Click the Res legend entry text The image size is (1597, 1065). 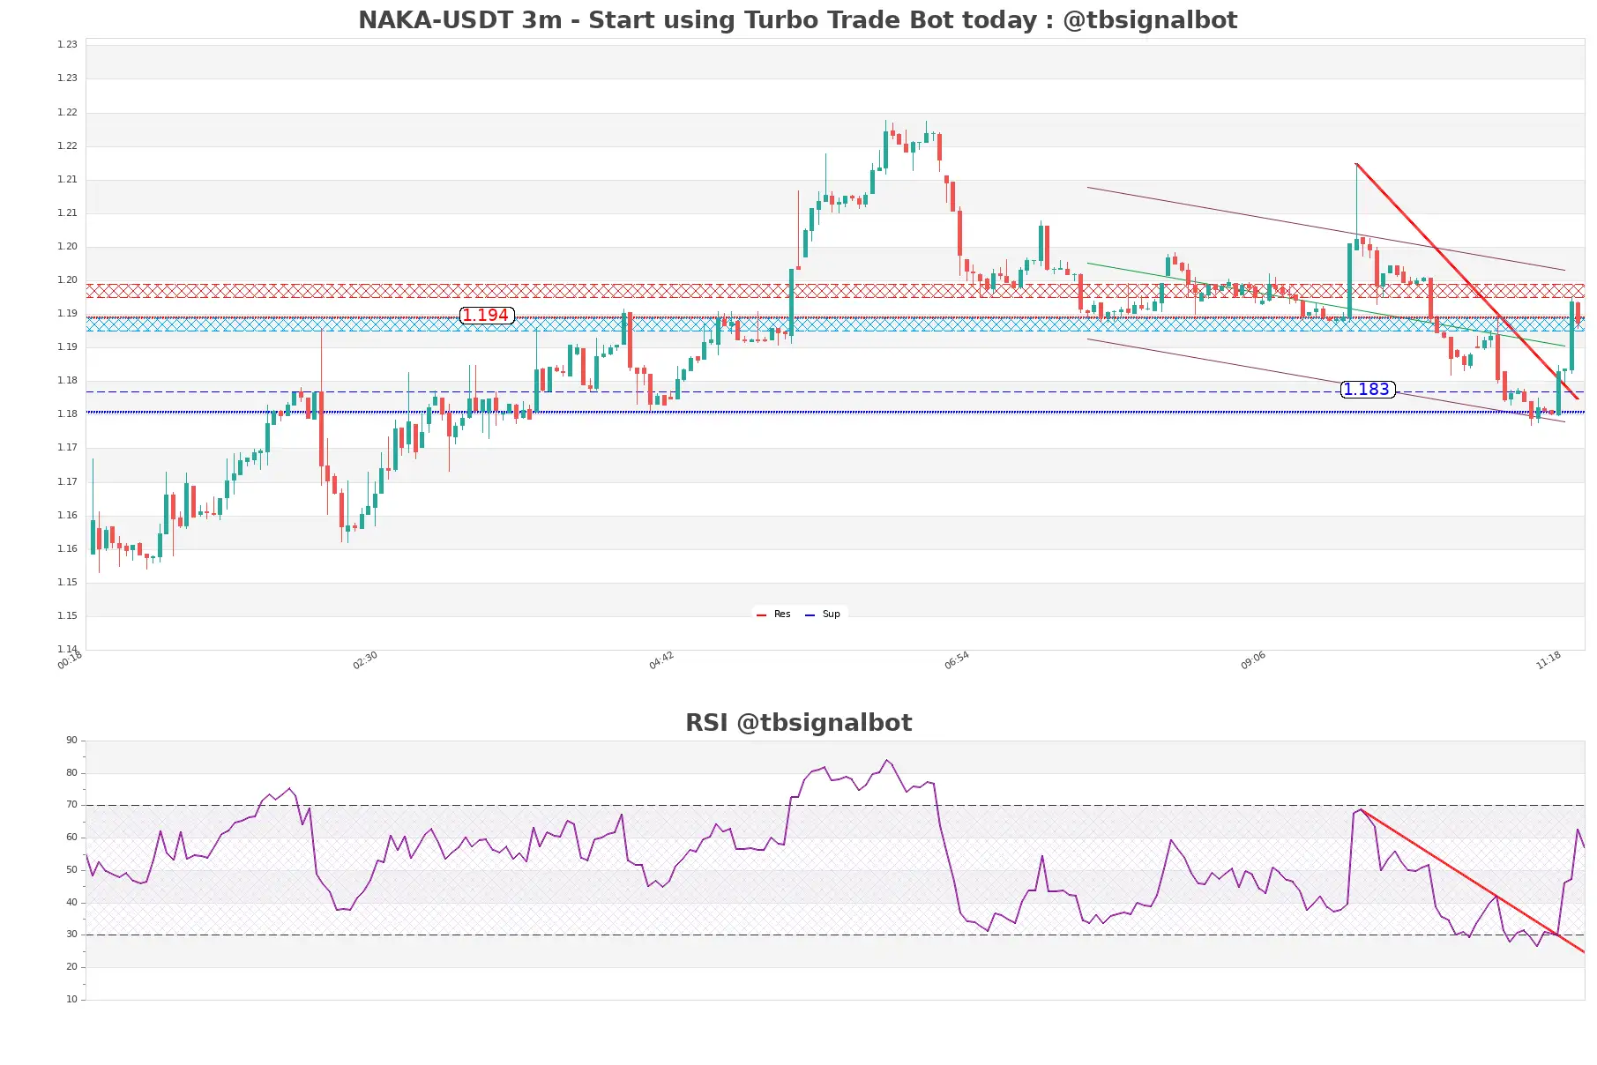coord(782,614)
